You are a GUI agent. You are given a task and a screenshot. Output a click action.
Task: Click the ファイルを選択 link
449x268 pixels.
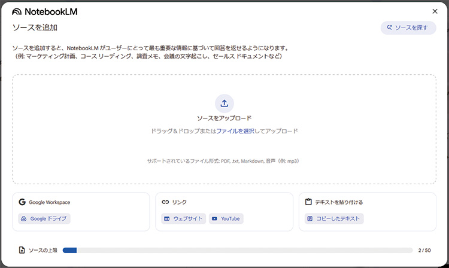236,131
